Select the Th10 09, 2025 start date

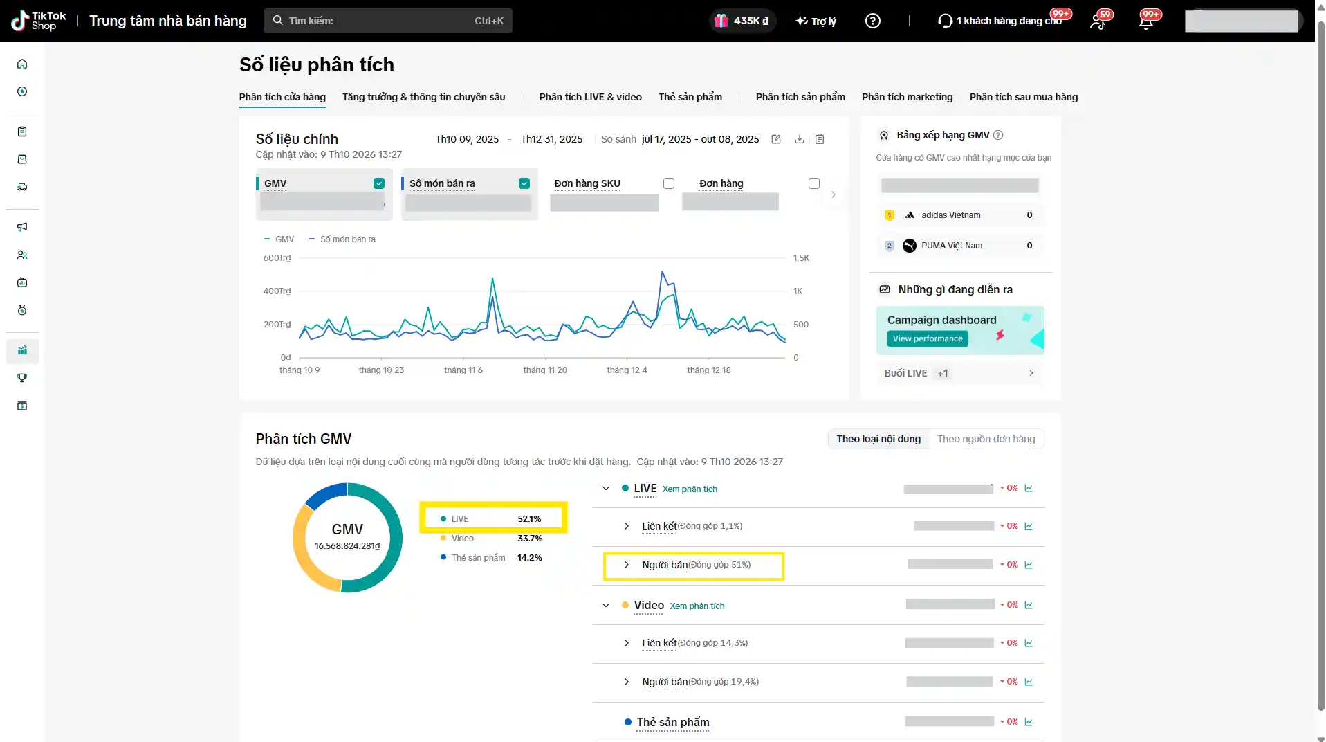coord(467,139)
